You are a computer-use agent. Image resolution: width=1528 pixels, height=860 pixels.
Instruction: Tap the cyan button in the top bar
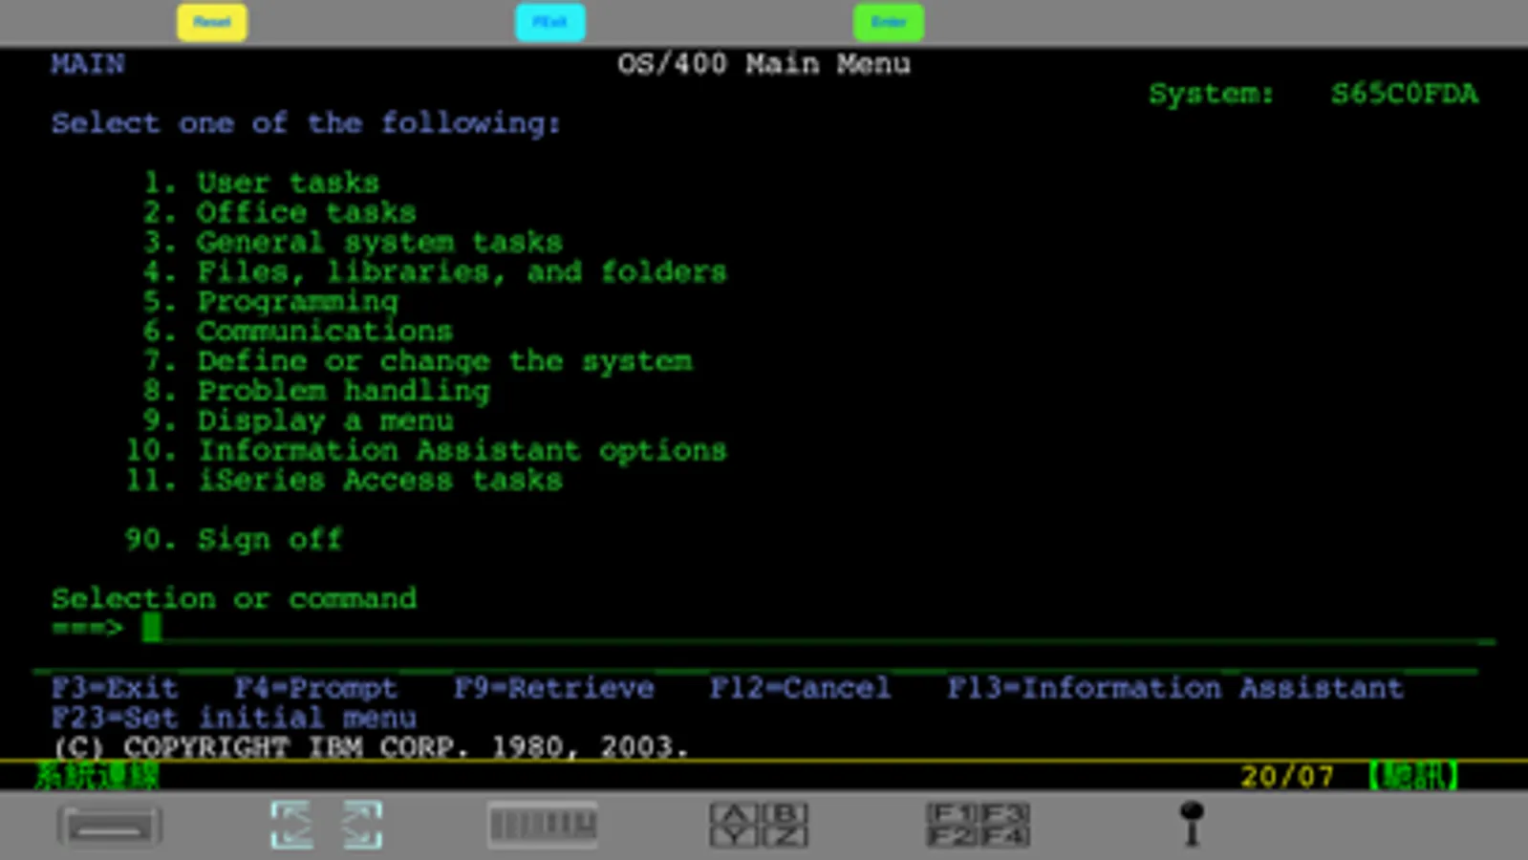[x=550, y=22]
